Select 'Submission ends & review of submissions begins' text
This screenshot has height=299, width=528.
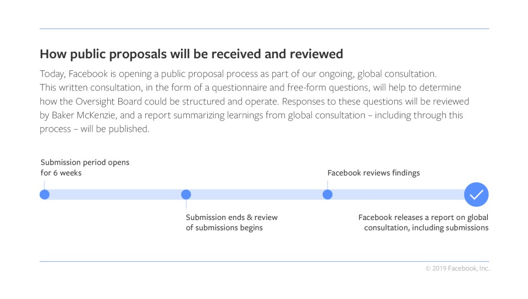(232, 222)
